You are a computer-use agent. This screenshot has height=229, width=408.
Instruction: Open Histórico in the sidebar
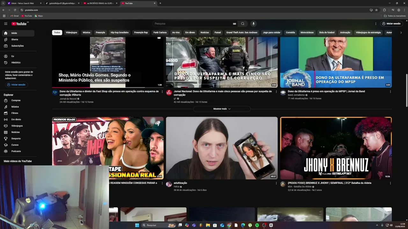tap(19, 63)
